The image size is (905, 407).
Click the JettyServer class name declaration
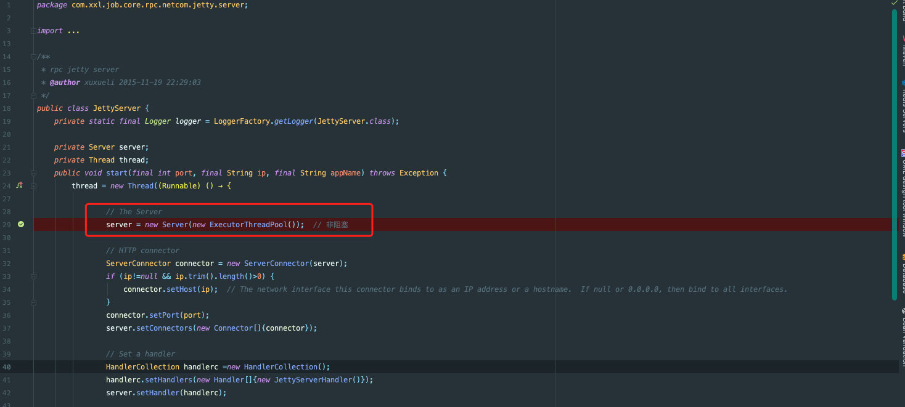pos(117,108)
